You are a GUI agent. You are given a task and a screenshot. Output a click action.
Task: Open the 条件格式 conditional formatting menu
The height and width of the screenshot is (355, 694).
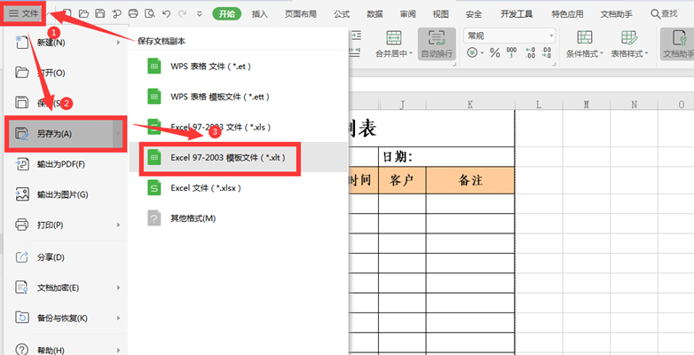point(584,43)
